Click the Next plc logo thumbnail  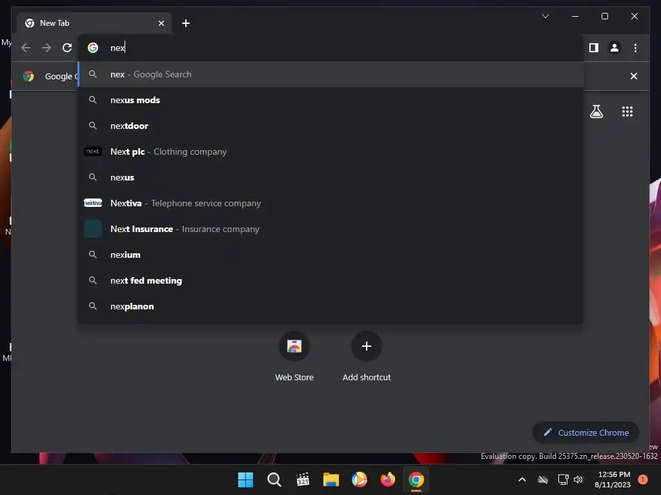93,151
